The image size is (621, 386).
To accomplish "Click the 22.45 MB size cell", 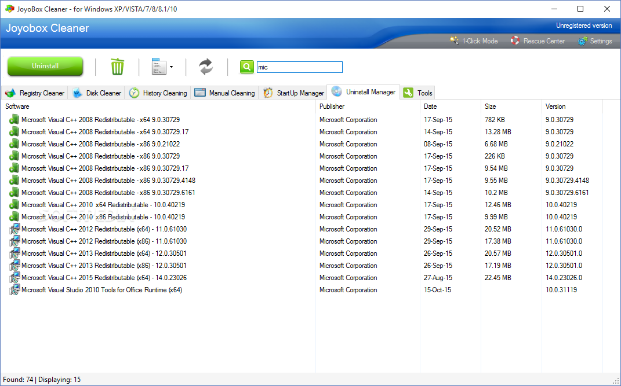I will click(x=498, y=278).
